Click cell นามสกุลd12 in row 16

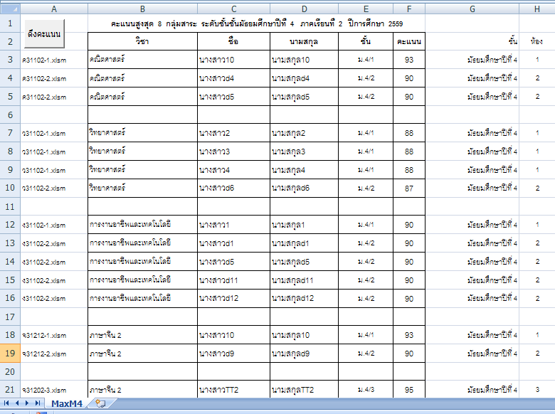pos(305,298)
